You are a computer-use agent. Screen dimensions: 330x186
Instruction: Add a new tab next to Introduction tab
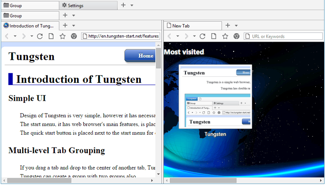pos(65,26)
